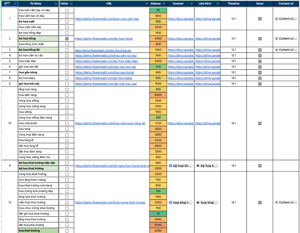Viewport: 300px width, 233px height.
Task: Select the Timeline column header
Action: point(233,4)
